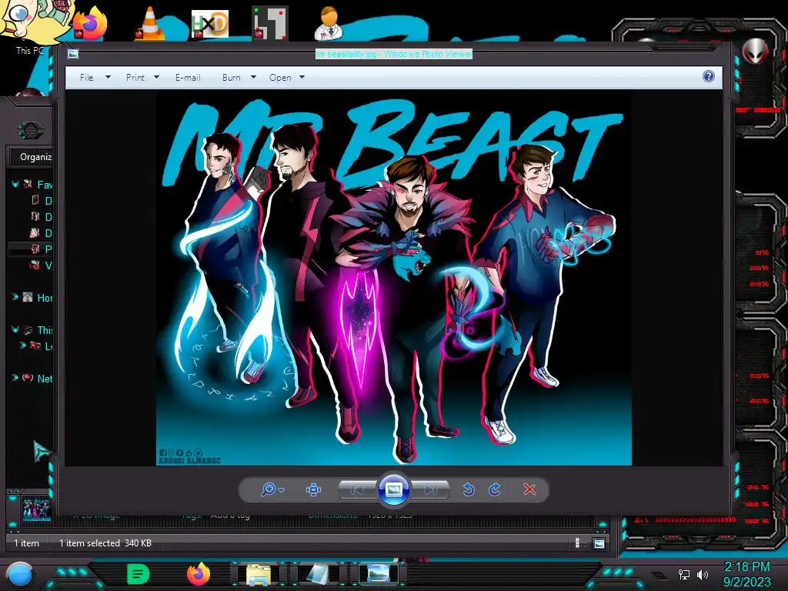The width and height of the screenshot is (788, 591).
Task: Switch Explorer to details view icon
Action: pyautogui.click(x=577, y=543)
